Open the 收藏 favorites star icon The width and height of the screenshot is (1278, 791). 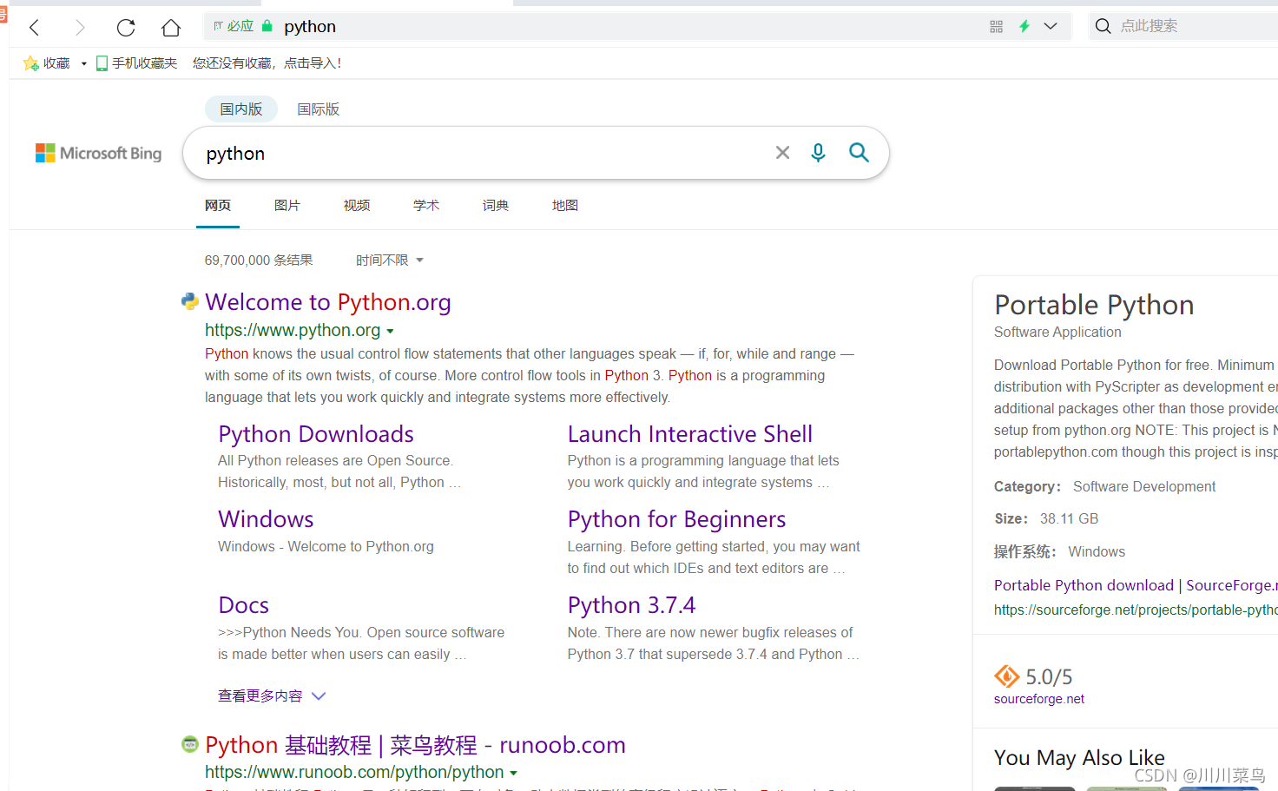[x=31, y=63]
